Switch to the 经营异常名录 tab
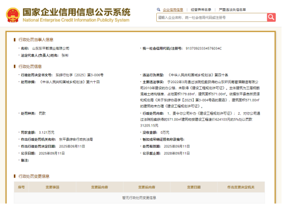 pos(201,10)
